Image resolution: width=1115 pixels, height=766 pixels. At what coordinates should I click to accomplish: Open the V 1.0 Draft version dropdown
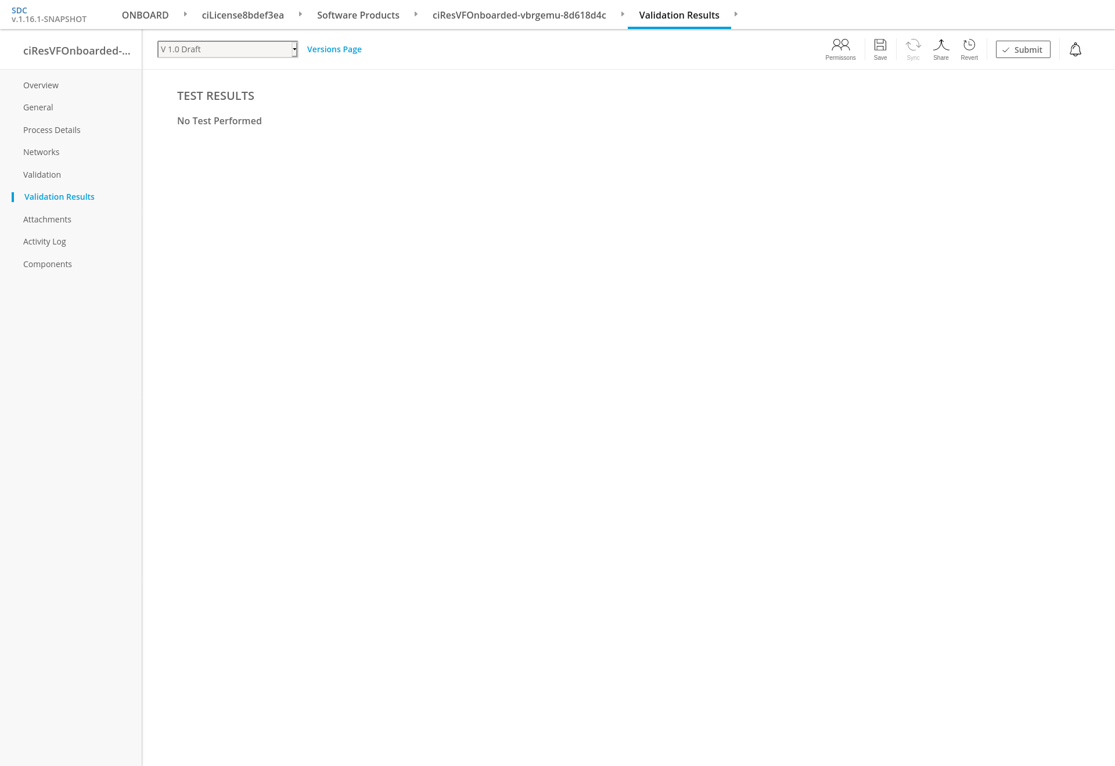(228, 49)
